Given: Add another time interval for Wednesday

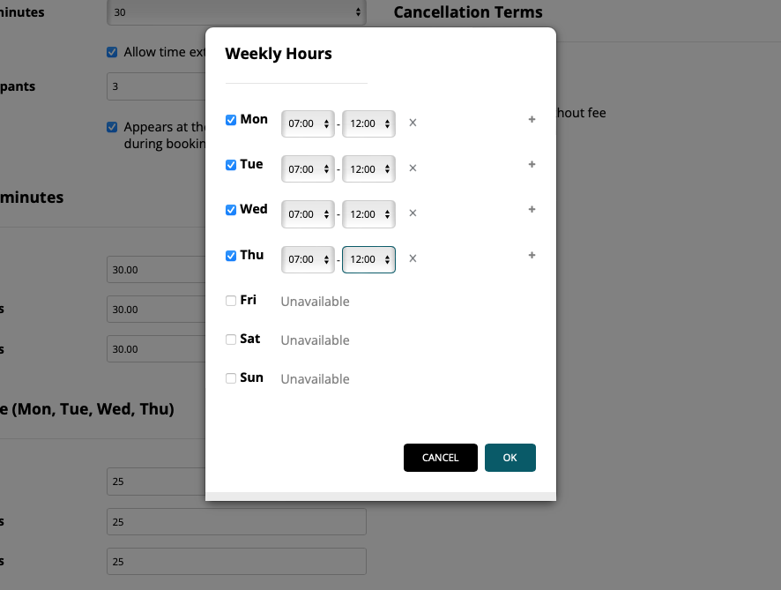Looking at the screenshot, I should tap(532, 210).
